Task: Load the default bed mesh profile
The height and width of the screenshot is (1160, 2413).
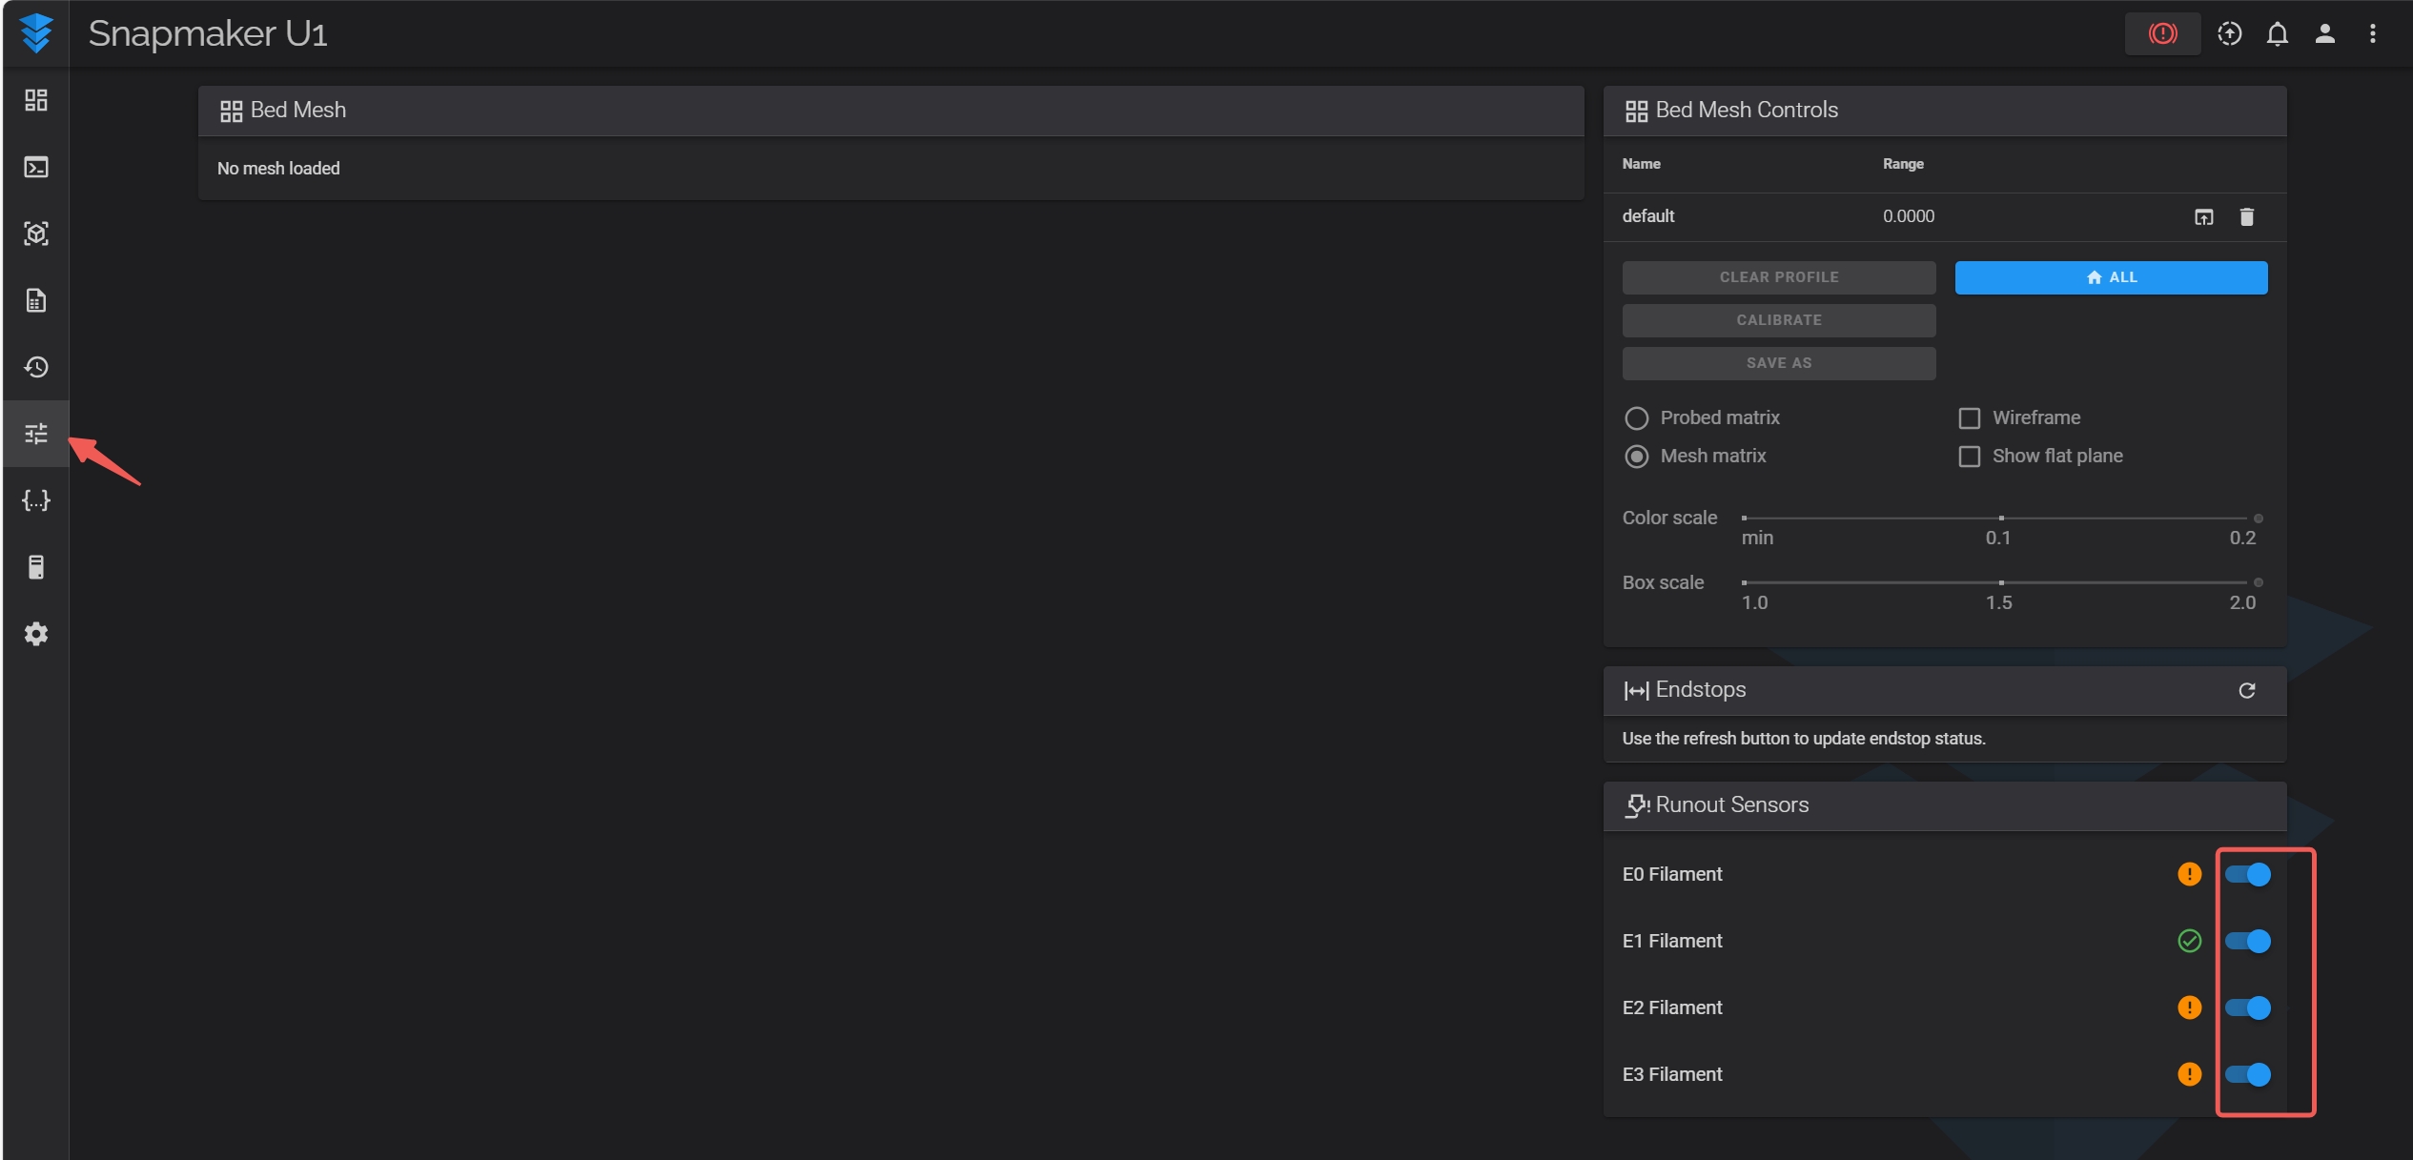Action: (2203, 217)
